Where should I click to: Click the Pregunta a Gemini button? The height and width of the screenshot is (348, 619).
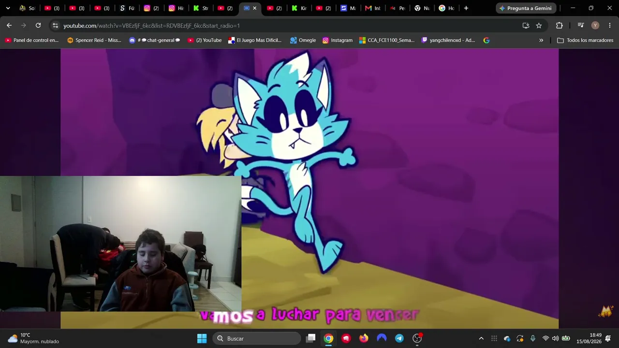point(526,8)
